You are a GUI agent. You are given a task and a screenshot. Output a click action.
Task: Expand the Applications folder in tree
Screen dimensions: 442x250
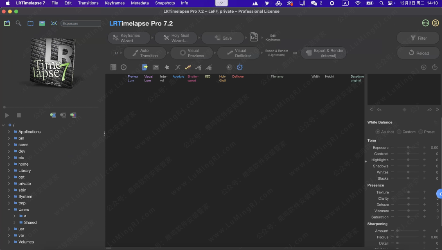[x=9, y=132]
